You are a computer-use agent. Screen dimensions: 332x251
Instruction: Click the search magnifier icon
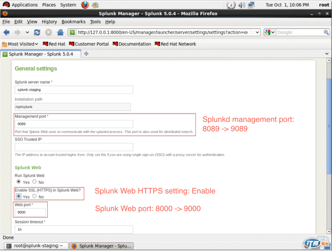(326, 32)
